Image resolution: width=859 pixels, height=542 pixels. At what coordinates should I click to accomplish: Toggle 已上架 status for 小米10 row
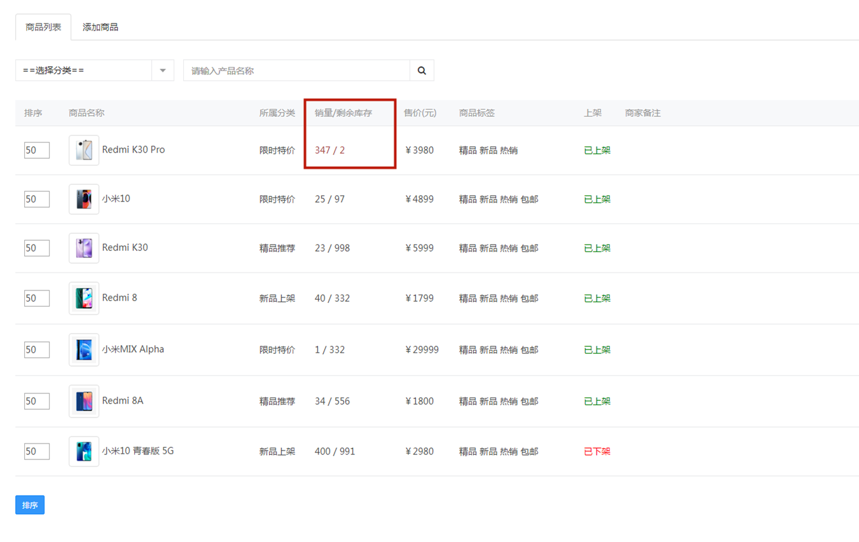(x=597, y=199)
